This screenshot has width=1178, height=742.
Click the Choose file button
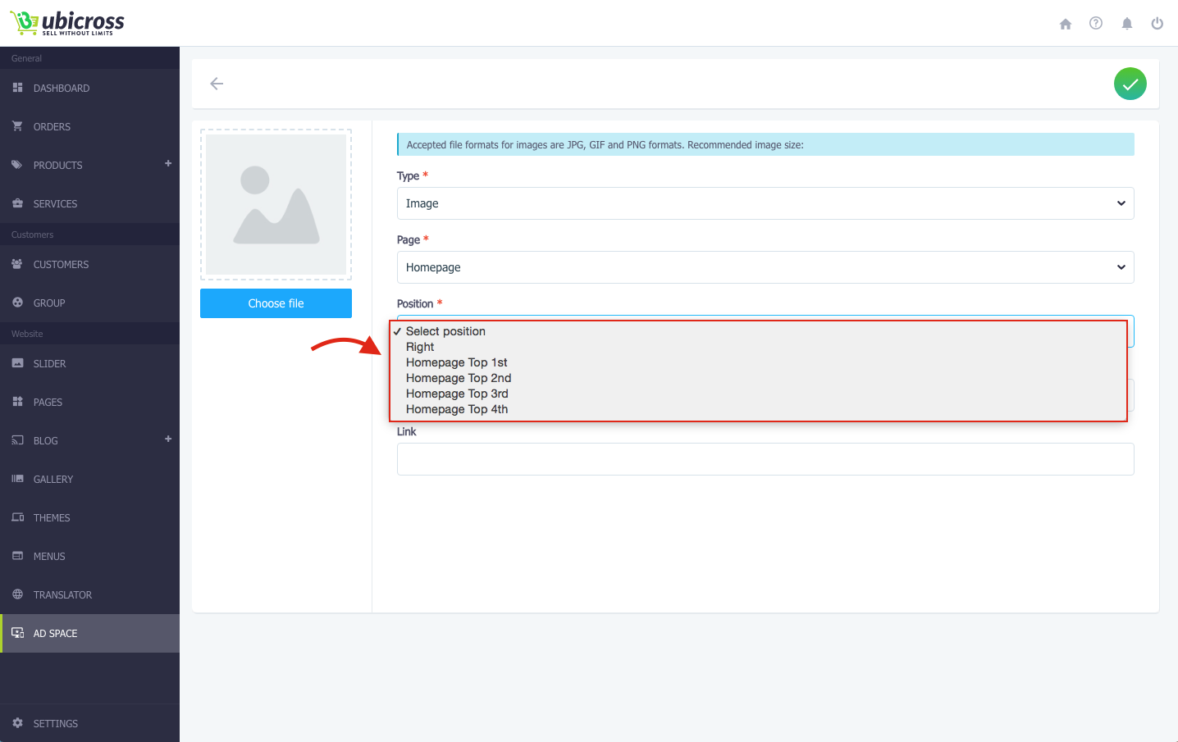click(x=276, y=303)
